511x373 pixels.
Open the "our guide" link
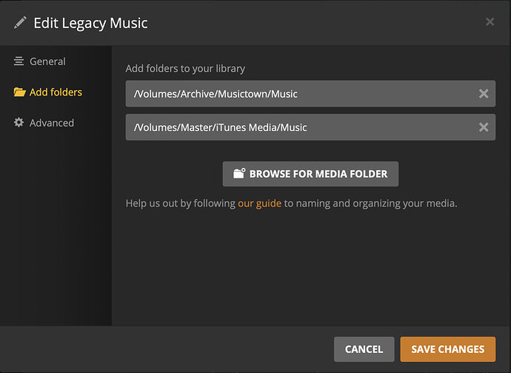coord(259,203)
